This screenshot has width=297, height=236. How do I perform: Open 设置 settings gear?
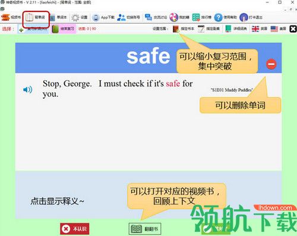point(80,18)
